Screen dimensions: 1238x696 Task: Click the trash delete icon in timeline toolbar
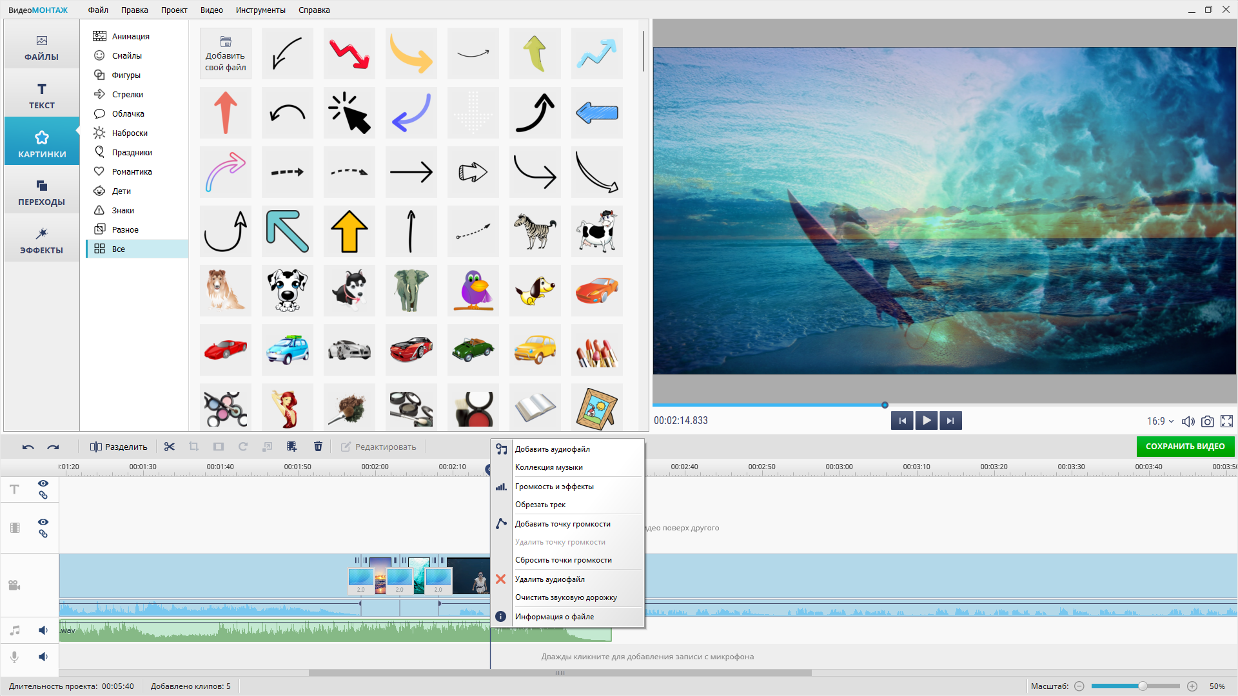click(318, 447)
